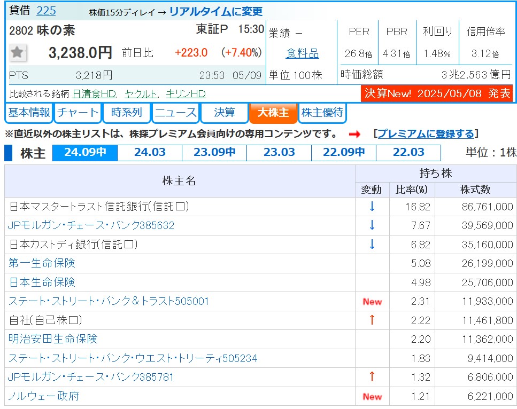Open shareholder JPモルガン・チェース・バンク385632
The height and width of the screenshot is (409, 517).
tap(91, 225)
